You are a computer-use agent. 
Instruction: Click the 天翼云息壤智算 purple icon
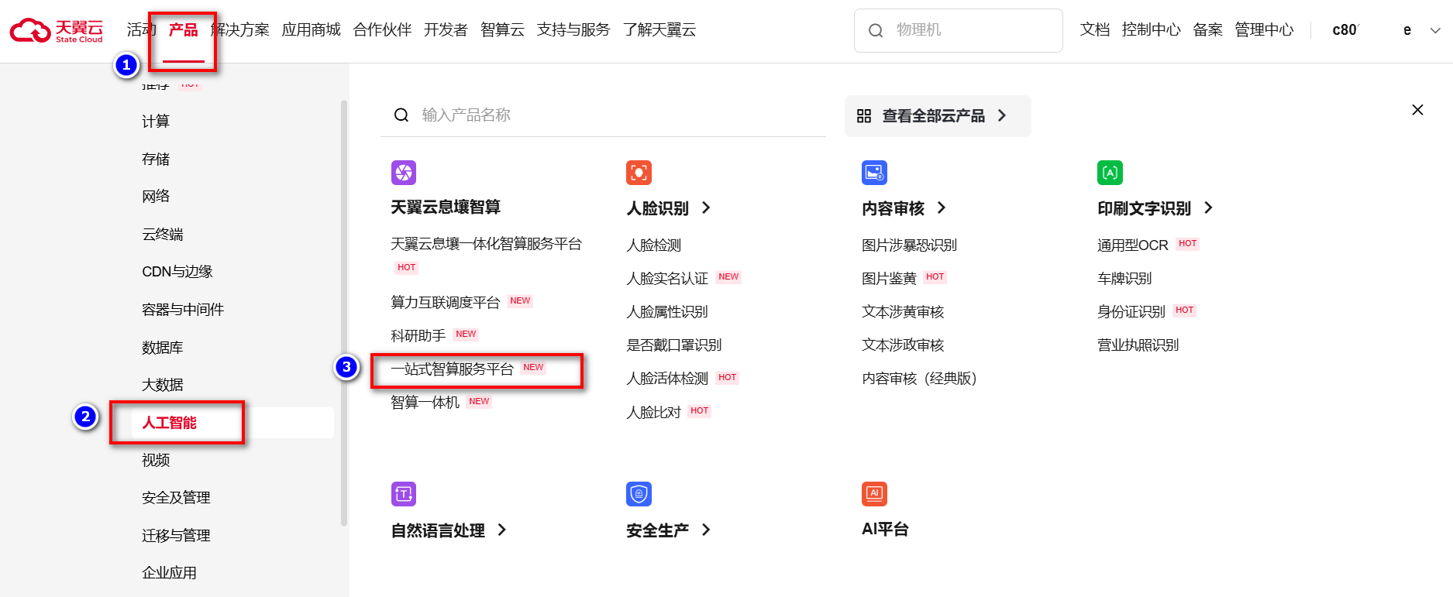(404, 173)
